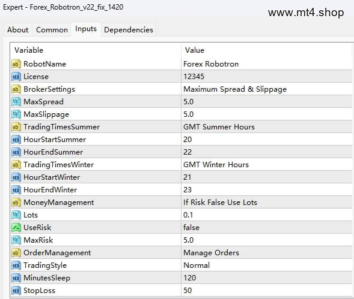Screen dimensions: 354x299
Task: Click the integer icon next to StopLoss
Action: (x=16, y=291)
